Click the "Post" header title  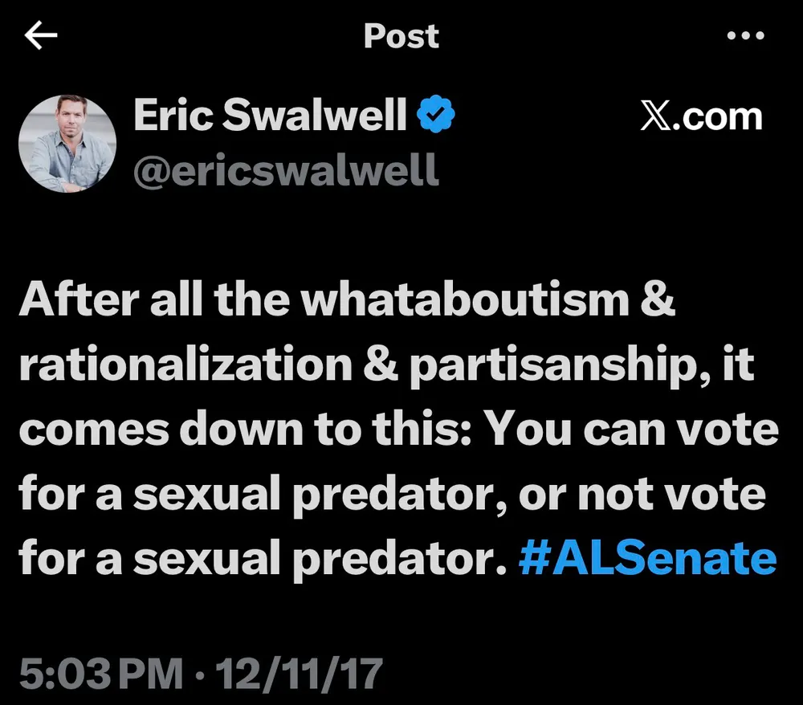(x=401, y=36)
